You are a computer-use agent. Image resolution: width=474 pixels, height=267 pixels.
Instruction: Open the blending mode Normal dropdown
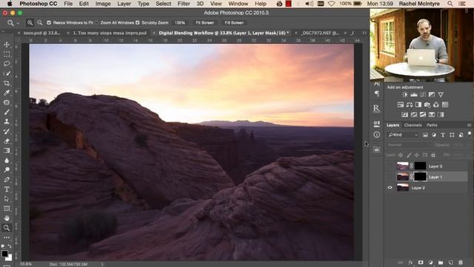point(408,145)
